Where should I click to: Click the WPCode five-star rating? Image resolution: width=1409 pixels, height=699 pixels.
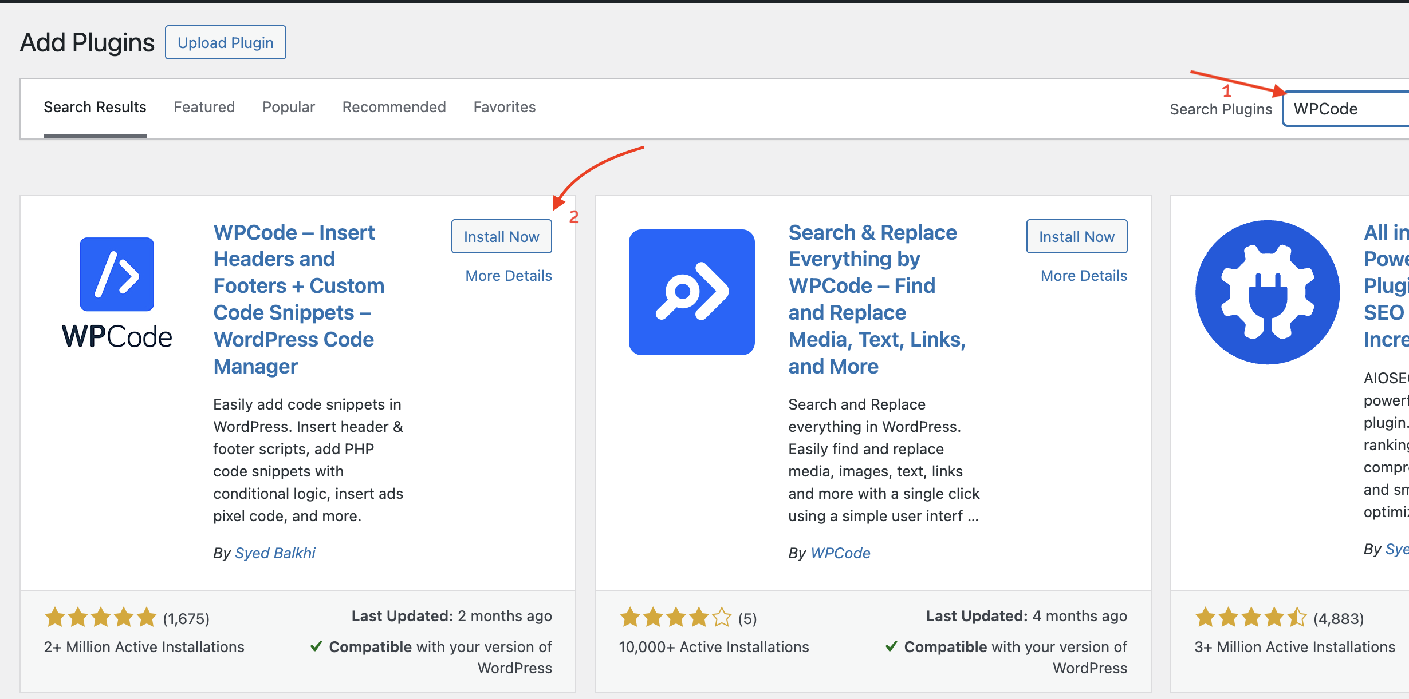point(100,618)
